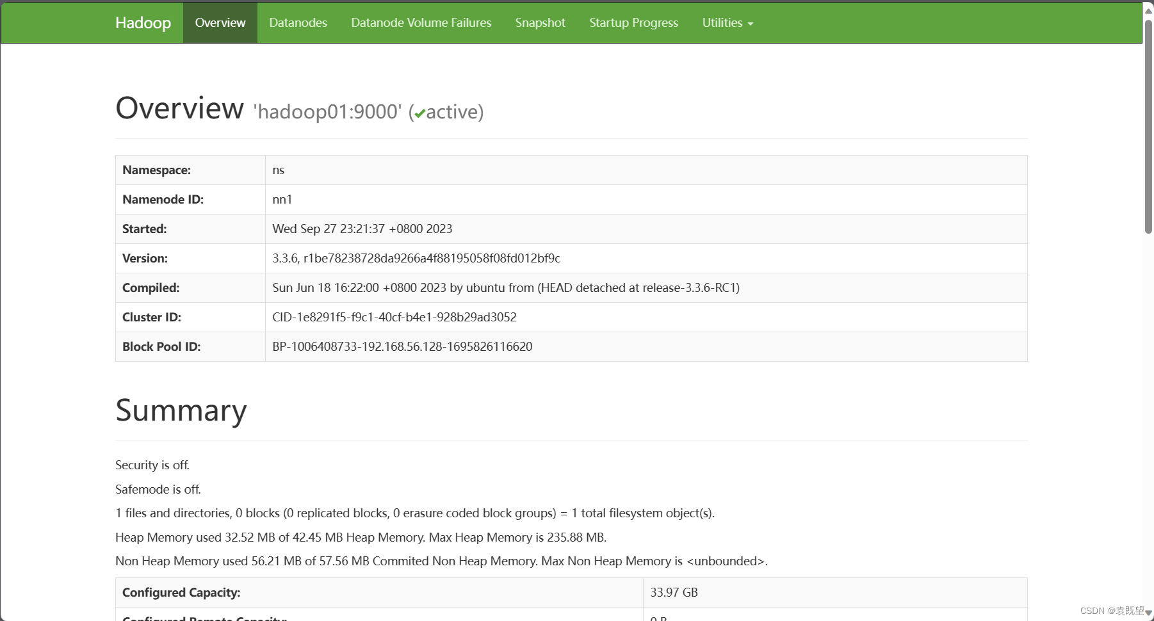1154x621 pixels.
Task: Click the 'Cluster ID:' row label
Action: pos(152,318)
